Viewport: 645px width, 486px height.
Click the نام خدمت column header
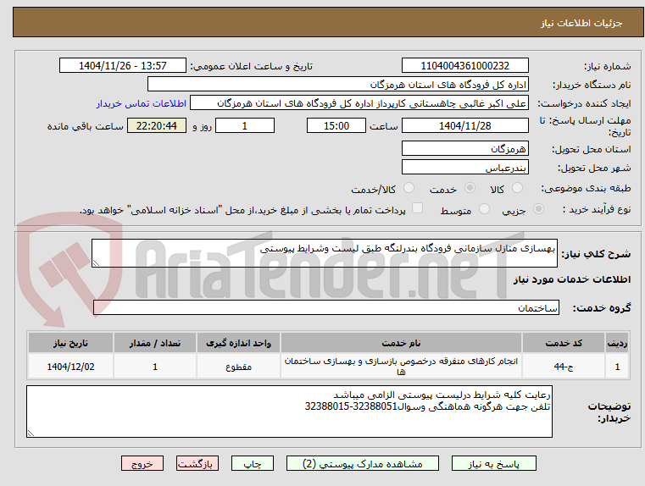[x=401, y=343]
